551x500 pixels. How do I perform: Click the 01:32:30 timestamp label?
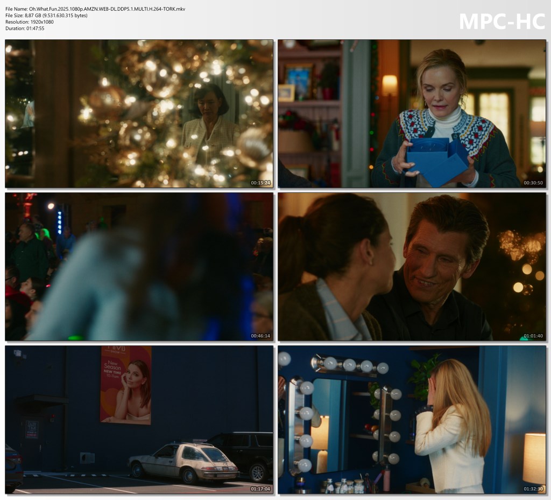tap(533, 489)
